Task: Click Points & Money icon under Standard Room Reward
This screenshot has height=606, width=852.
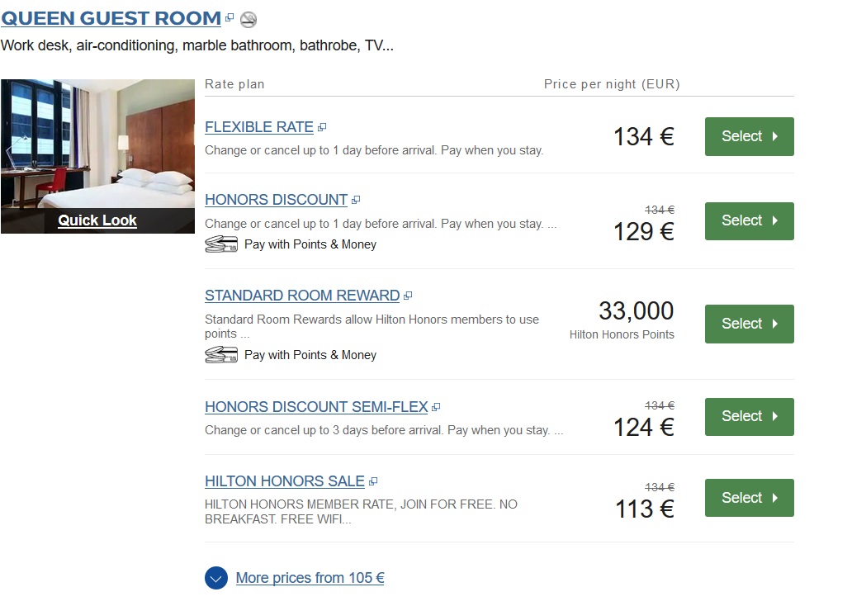Action: point(220,355)
